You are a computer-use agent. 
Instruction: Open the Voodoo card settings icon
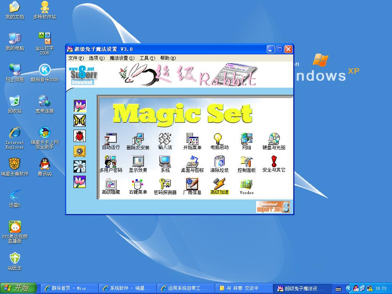(247, 186)
